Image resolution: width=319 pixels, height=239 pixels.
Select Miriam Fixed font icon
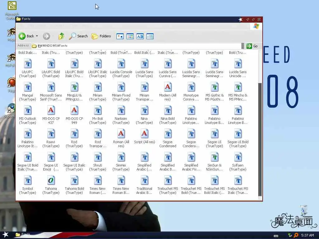(x=121, y=87)
